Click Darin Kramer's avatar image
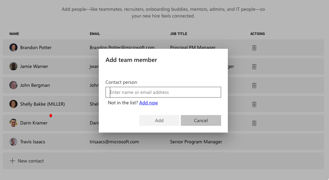The image size is (329, 180). pos(13,123)
